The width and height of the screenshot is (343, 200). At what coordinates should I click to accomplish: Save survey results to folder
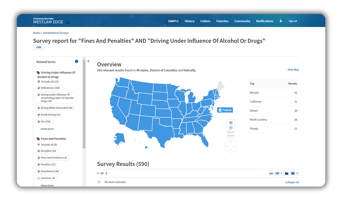pyautogui.click(x=286, y=173)
